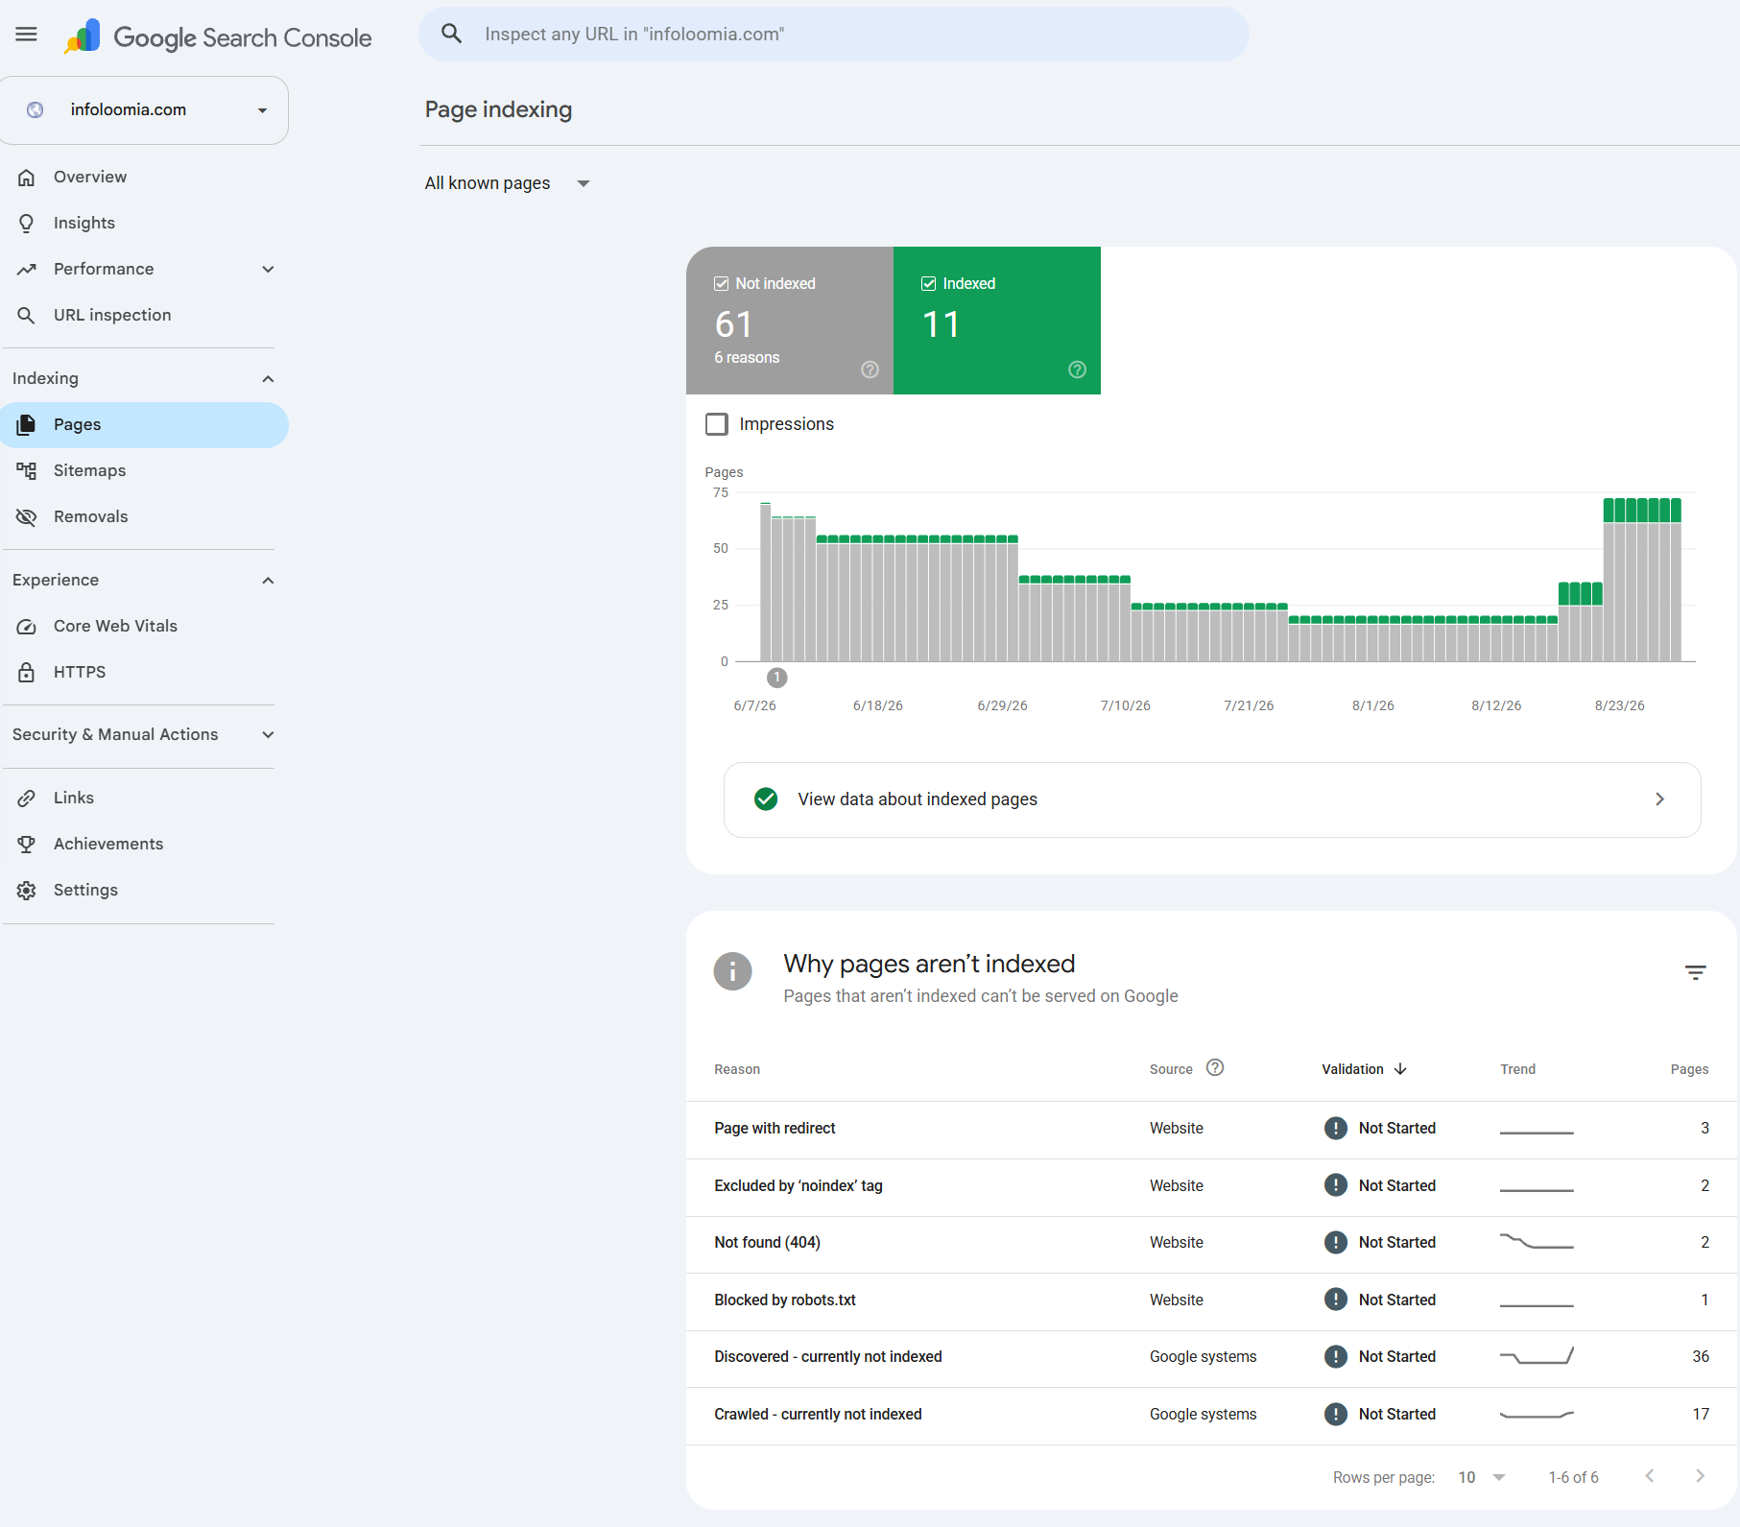This screenshot has height=1527, width=1740.
Task: Click the Achievements trophy icon
Action: 27,844
